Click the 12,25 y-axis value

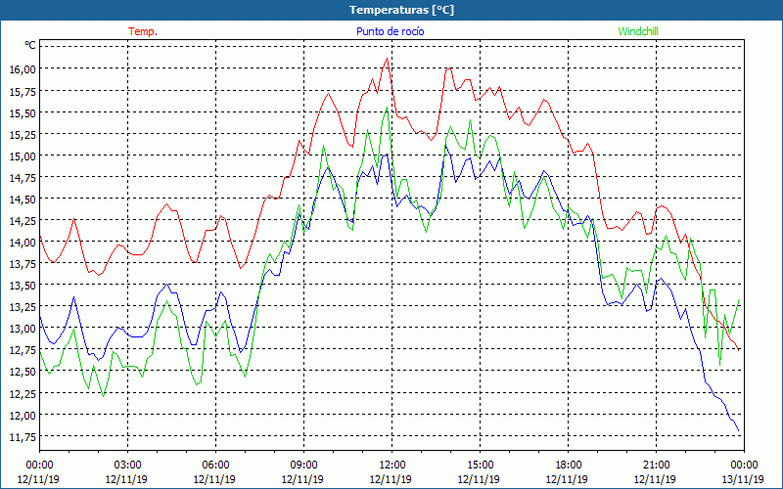(x=23, y=394)
